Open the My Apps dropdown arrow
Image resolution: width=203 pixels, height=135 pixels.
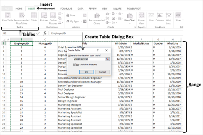(x=81, y=21)
